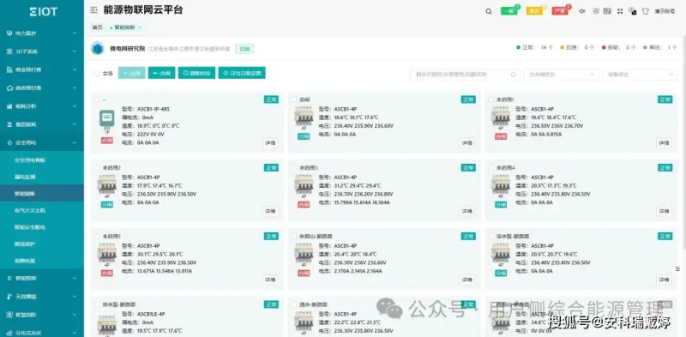
Task: Check the 未启用1 card checkbox
Action: point(490,99)
